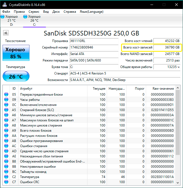Open the Правка menu
The image size is (183, 188).
pos(19,12)
